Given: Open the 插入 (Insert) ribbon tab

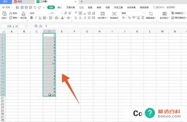Looking at the screenshot, I should (x=60, y=7).
